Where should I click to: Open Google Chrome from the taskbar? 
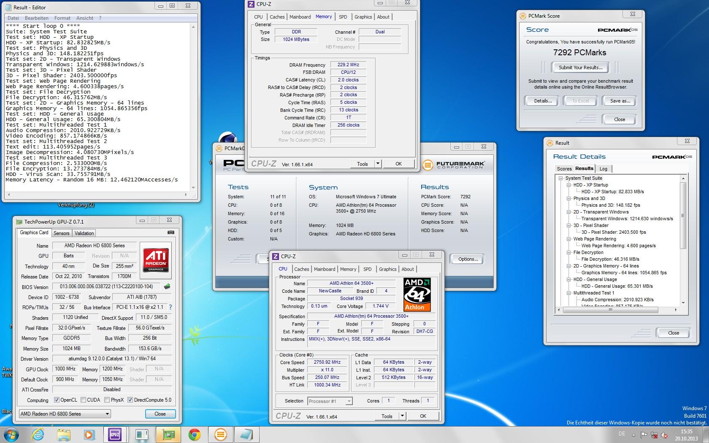coord(194,435)
